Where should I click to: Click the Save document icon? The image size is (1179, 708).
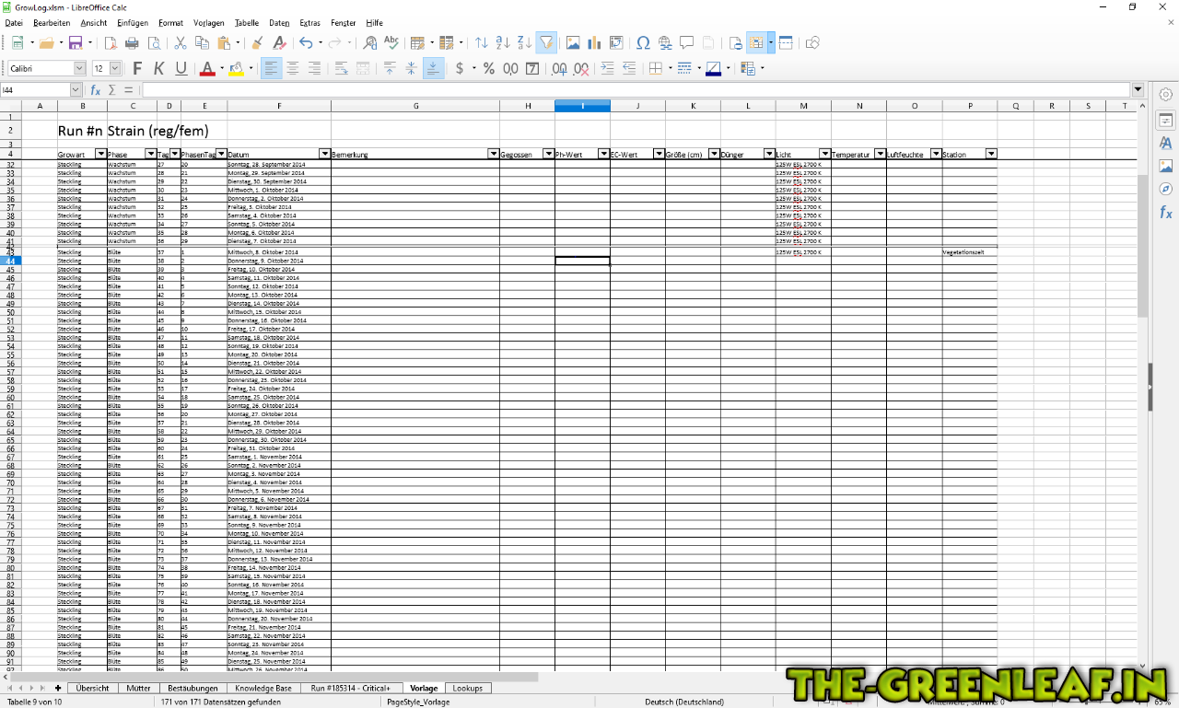point(75,42)
